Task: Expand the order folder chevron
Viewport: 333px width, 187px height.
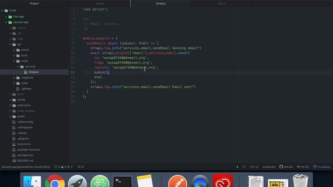Action: 14,83
